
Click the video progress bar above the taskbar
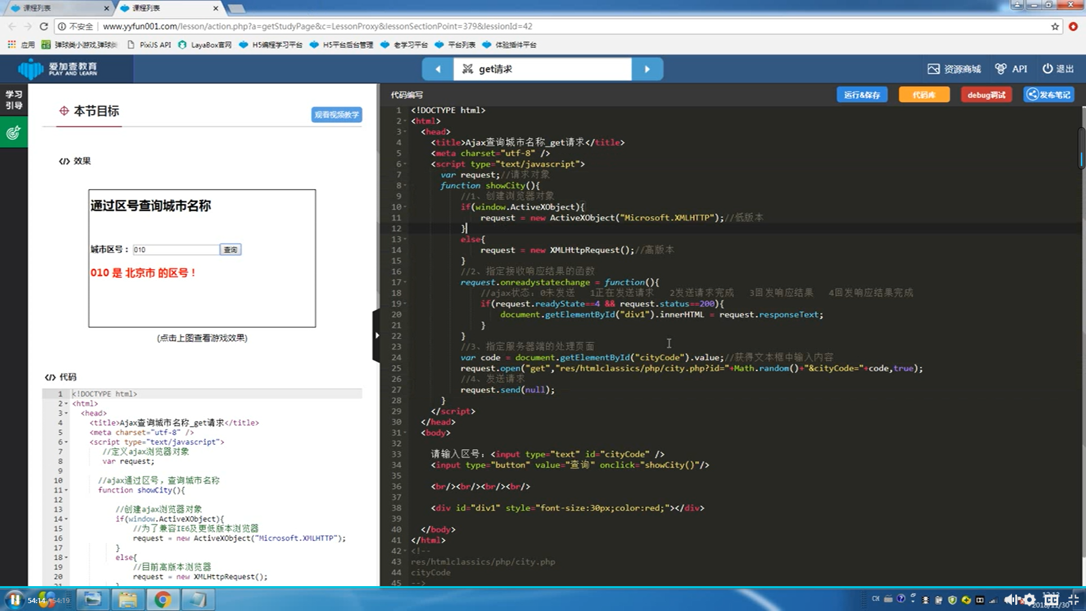point(543,588)
